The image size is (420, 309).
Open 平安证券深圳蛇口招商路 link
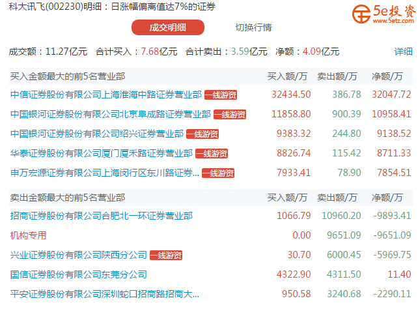click(104, 294)
